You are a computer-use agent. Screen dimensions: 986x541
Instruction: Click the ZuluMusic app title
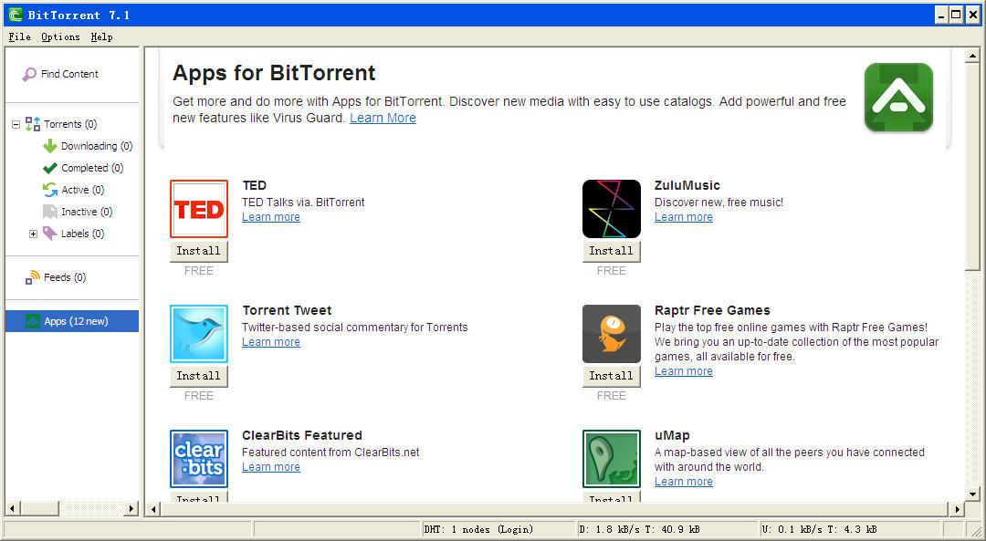[687, 185]
